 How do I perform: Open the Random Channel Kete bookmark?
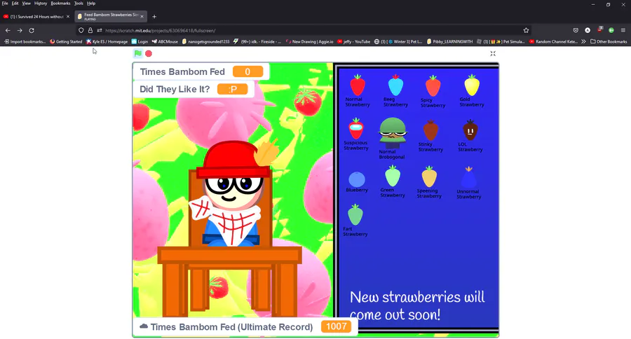tap(553, 41)
